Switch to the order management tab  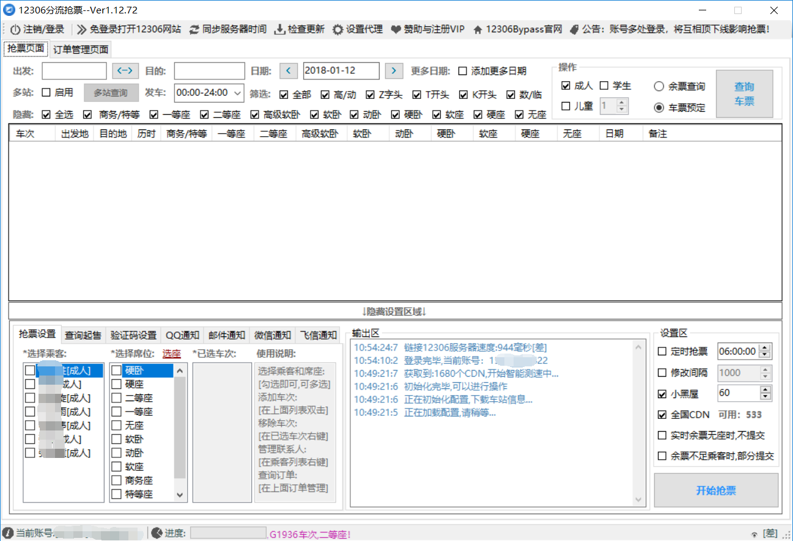pos(81,49)
